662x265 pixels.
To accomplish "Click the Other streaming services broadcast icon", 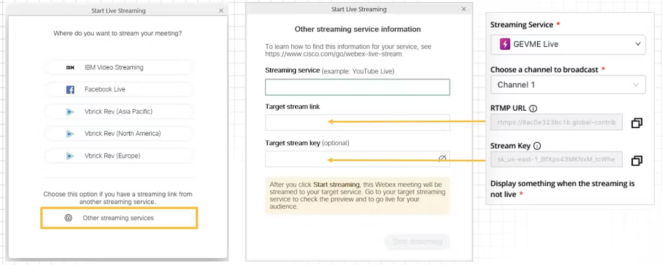I will 68,218.
